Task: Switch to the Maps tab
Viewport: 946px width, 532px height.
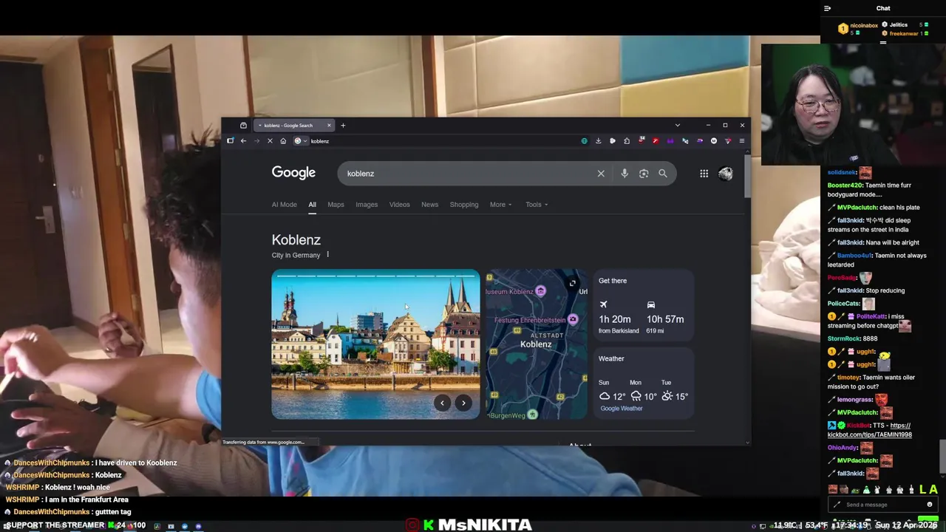Action: pyautogui.click(x=336, y=205)
